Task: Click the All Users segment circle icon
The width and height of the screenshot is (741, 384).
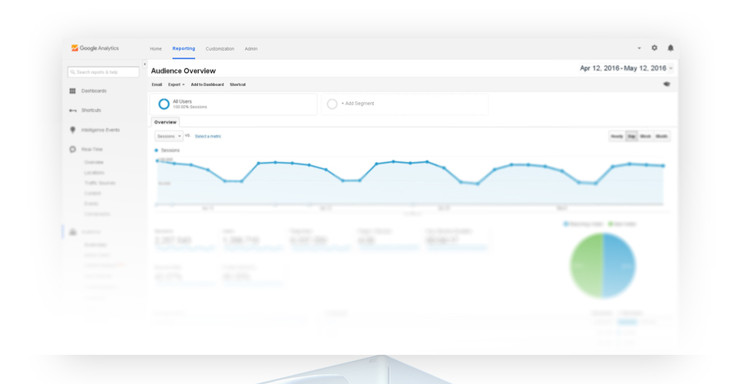Action: [164, 104]
